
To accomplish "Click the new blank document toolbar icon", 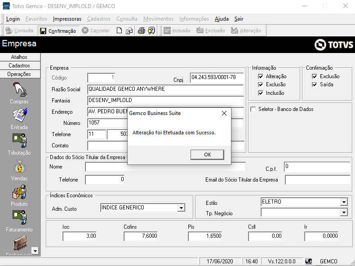I will [x=120, y=31].
